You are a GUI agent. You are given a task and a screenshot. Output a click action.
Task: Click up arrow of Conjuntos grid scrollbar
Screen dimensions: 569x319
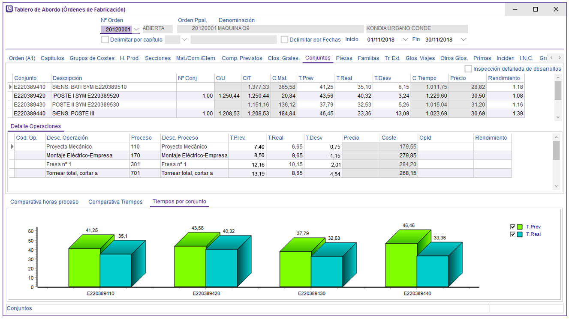557,78
